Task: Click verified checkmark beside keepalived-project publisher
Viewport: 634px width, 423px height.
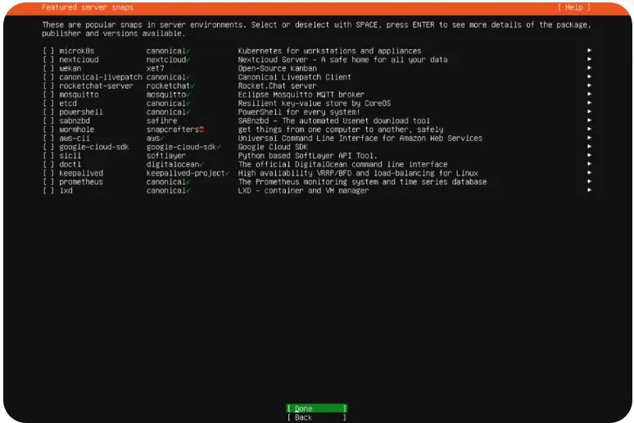Action: tap(227, 173)
